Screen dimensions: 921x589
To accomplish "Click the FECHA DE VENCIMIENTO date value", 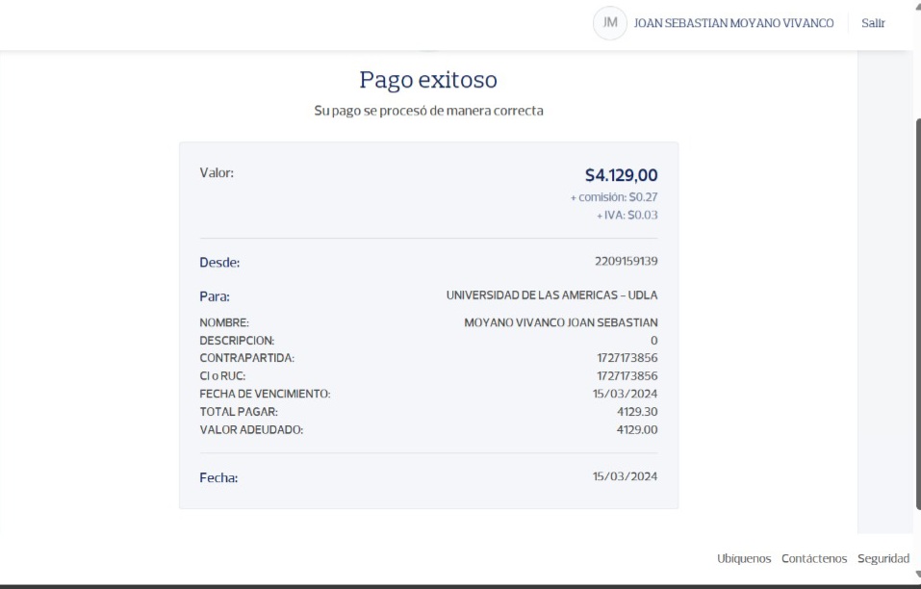I will click(625, 394).
